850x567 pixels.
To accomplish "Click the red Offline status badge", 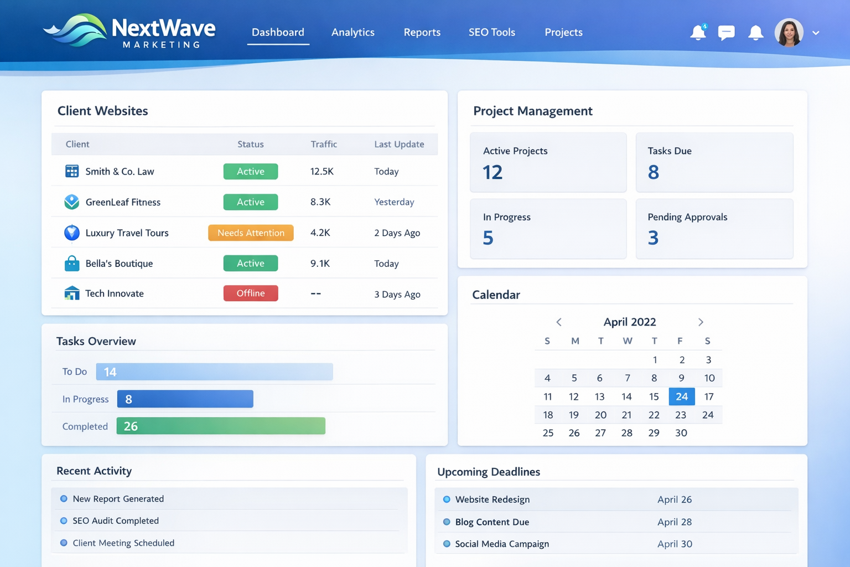I will (251, 293).
